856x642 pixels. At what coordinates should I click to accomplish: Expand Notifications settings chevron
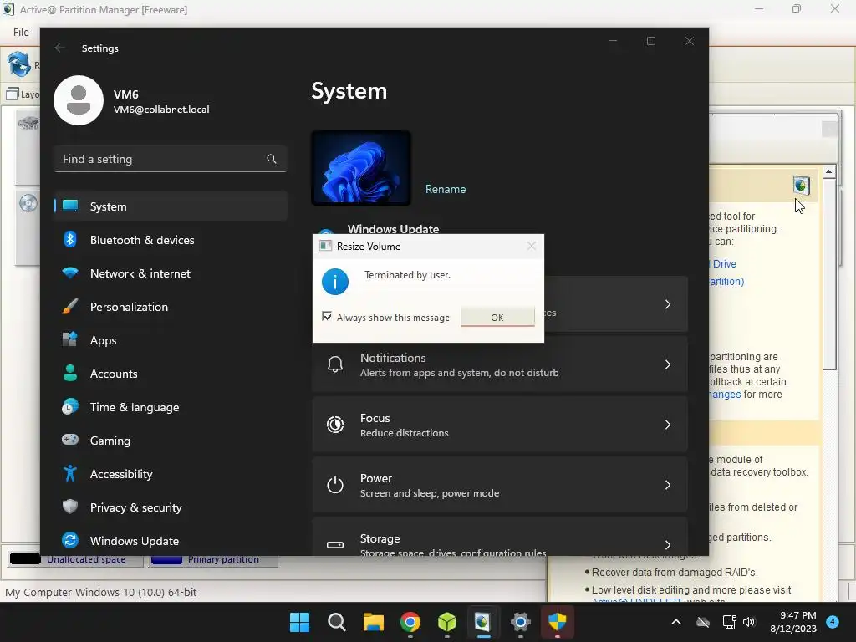pyautogui.click(x=668, y=364)
